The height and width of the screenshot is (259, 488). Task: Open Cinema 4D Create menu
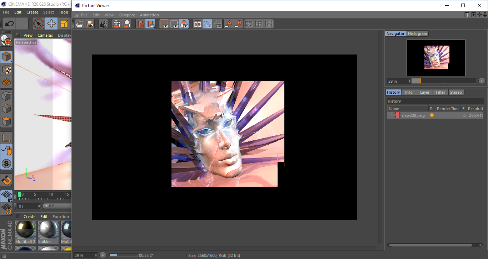[32, 12]
